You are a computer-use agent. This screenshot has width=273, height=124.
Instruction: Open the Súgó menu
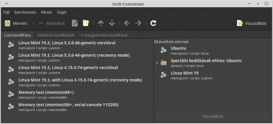62,12
